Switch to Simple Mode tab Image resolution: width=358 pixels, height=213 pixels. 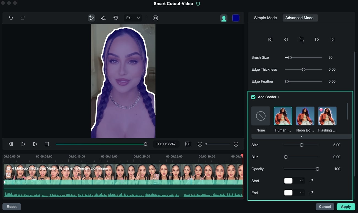click(265, 18)
